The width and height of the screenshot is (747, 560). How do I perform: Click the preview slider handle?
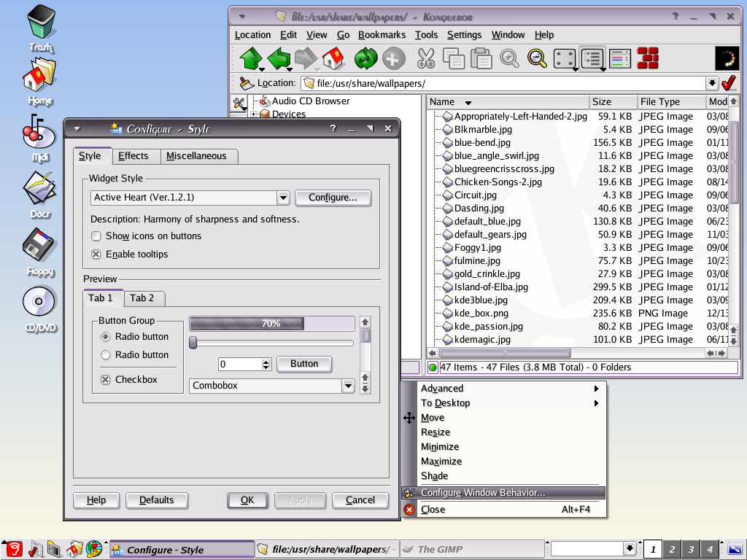point(193,343)
